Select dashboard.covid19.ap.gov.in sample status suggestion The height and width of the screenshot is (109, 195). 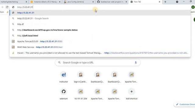coord(100,30)
